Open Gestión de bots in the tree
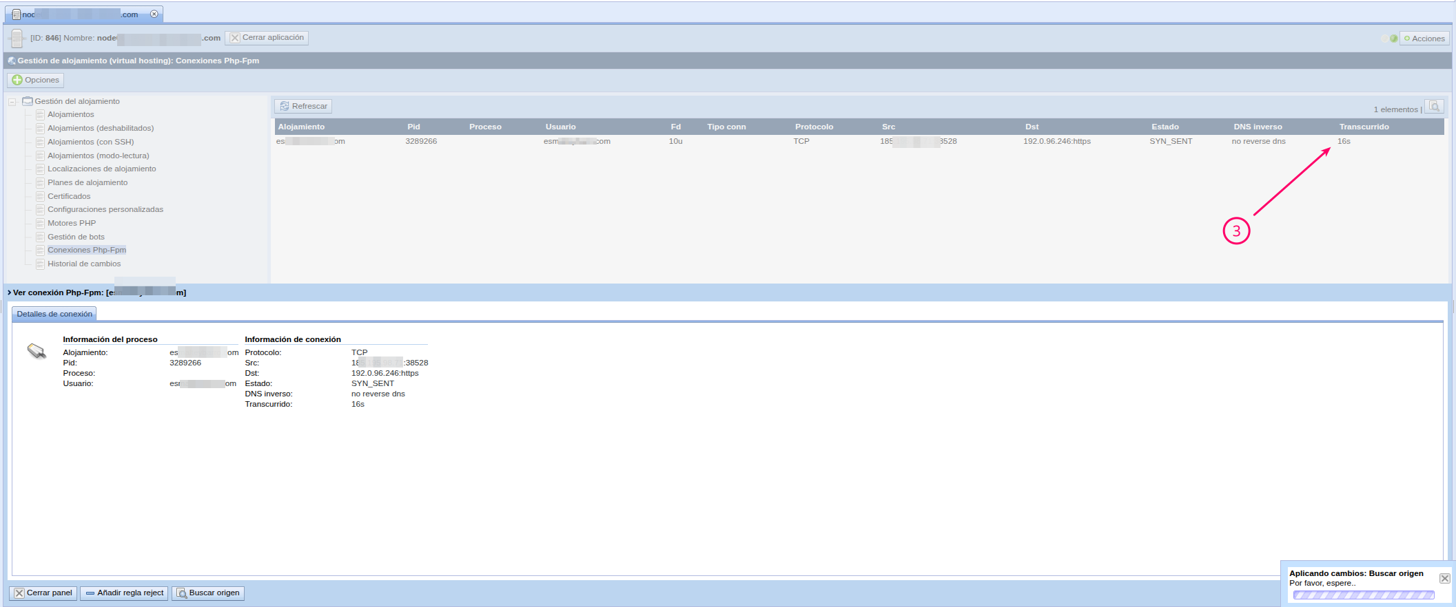This screenshot has width=1456, height=607. tap(76, 237)
